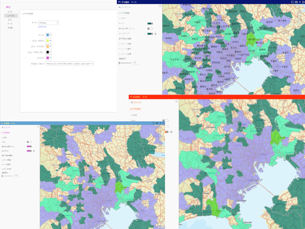Toggle ラベル switch in navy-header panel
The width and height of the screenshot is (305, 229).
click(150, 23)
